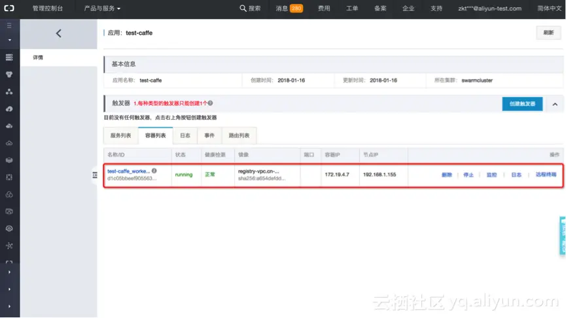Click the 状态 column header
566x318 pixels.
(180, 155)
